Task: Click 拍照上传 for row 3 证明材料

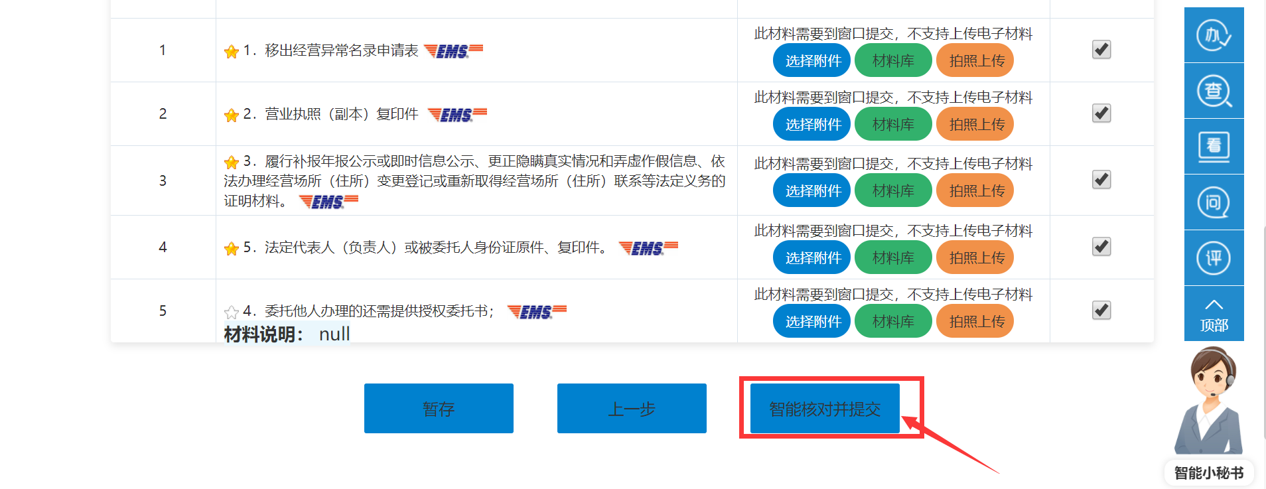Action: click(x=975, y=191)
